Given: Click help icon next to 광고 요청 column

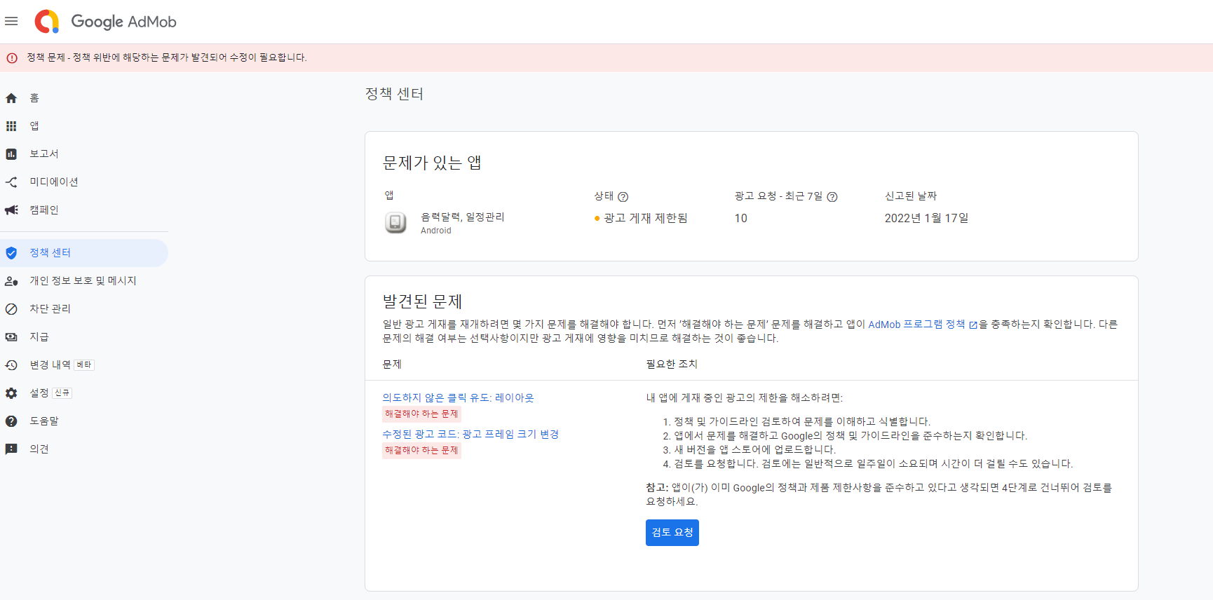Looking at the screenshot, I should coord(832,197).
